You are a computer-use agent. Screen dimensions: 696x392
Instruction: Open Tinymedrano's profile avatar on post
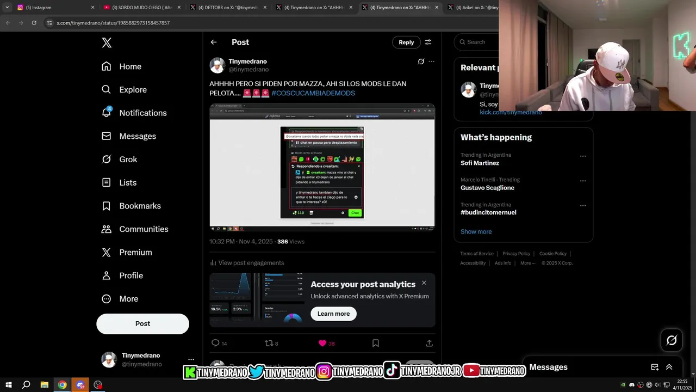pyautogui.click(x=217, y=65)
